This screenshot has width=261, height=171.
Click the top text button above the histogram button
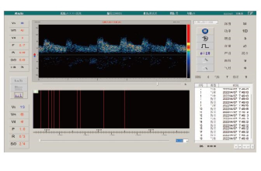tap(19, 80)
